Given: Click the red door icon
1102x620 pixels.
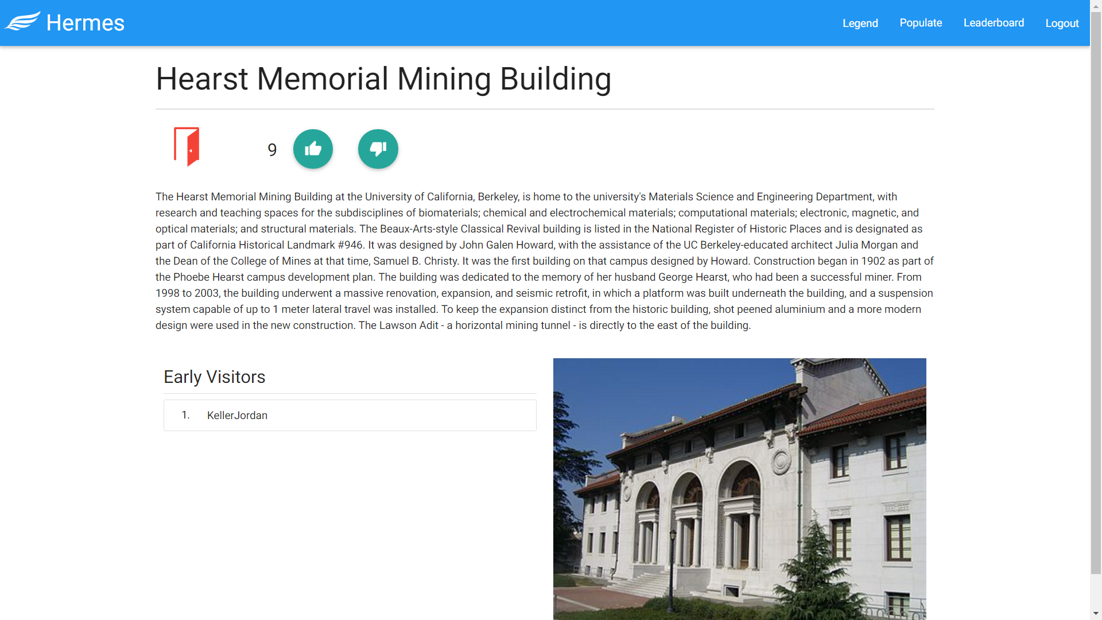Looking at the screenshot, I should [x=187, y=146].
